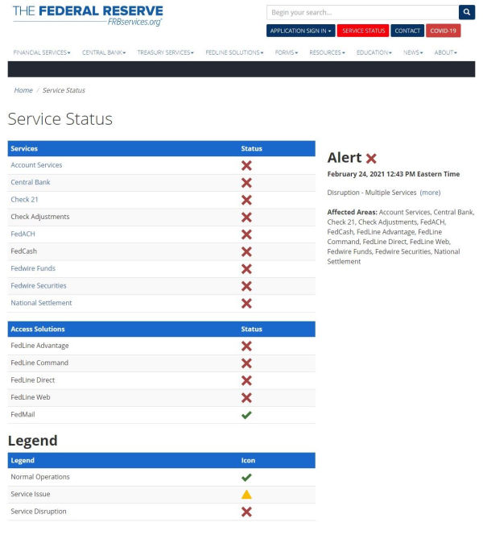
Task: Click the red X status icon for Account Services
Action: pyautogui.click(x=246, y=165)
